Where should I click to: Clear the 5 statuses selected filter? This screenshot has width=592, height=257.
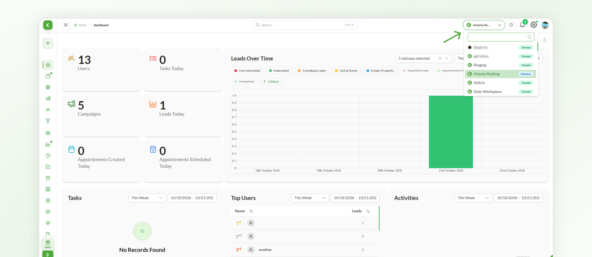coord(440,58)
